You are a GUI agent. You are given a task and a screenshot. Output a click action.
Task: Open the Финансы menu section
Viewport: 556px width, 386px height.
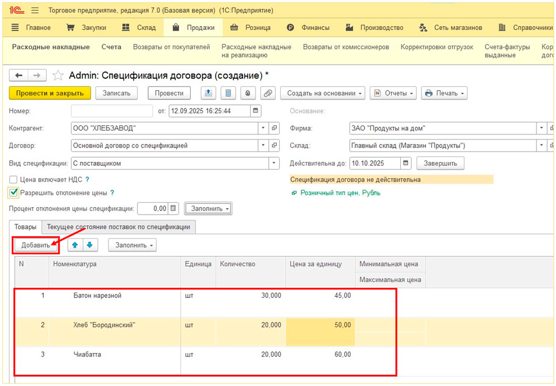[308, 28]
